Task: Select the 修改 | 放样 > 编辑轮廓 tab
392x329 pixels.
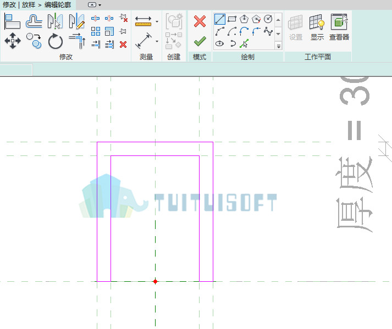Action: [37, 5]
